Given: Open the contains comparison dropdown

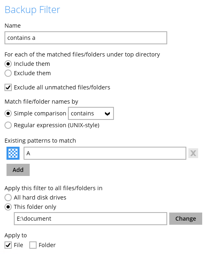Looking at the screenshot, I should click(x=91, y=113).
